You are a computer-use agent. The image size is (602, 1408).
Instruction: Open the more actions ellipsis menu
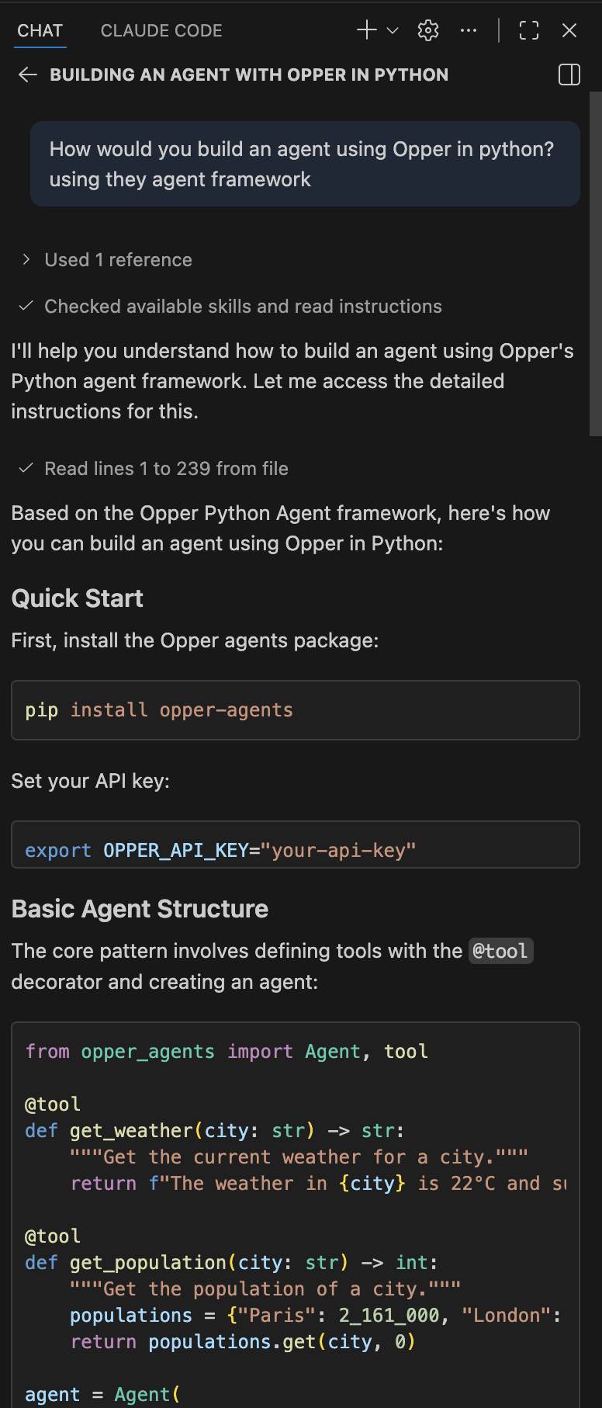click(469, 30)
